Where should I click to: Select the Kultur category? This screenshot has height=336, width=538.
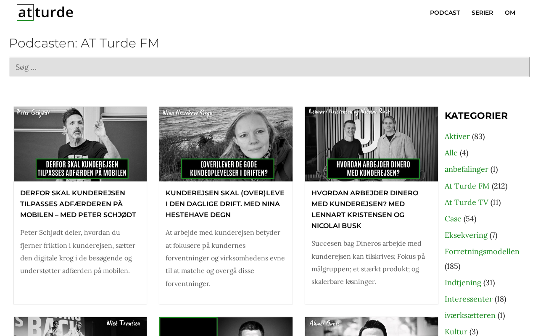coord(456,332)
